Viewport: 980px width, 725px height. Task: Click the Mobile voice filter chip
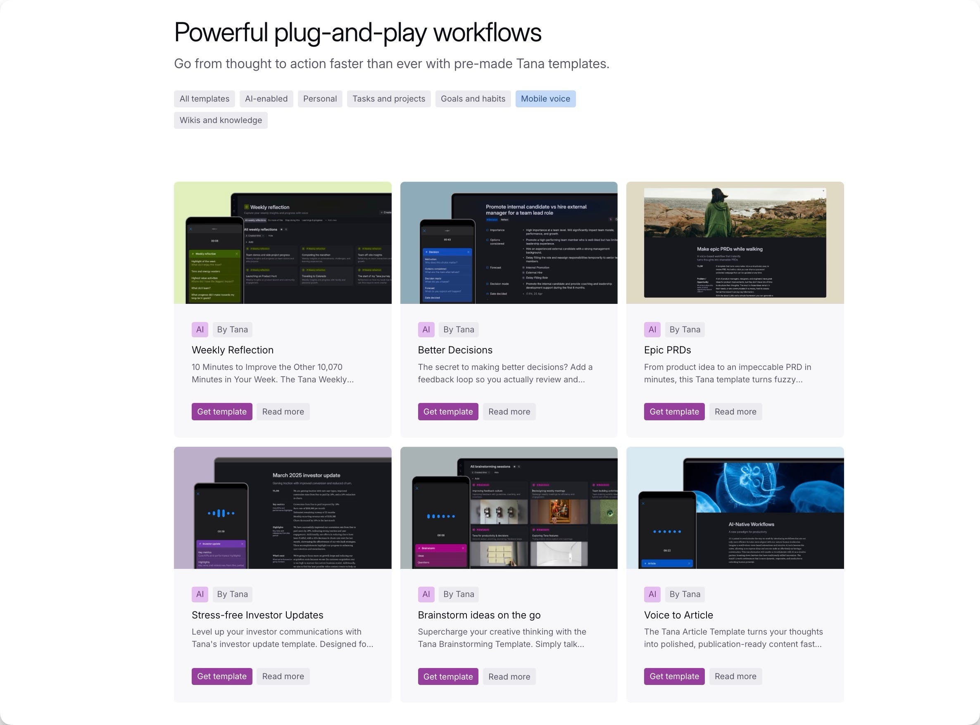coord(545,99)
